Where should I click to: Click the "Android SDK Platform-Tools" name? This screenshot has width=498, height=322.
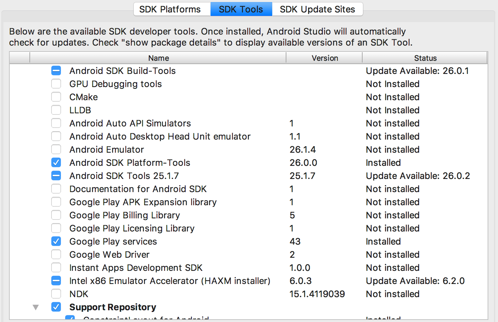[x=130, y=163]
